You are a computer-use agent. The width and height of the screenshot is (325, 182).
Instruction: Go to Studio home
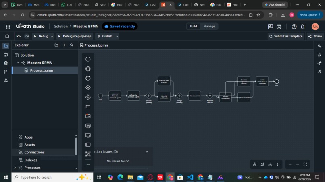7,36
